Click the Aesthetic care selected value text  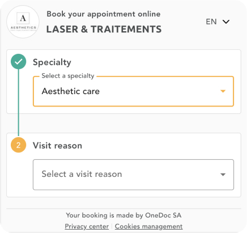click(x=71, y=91)
